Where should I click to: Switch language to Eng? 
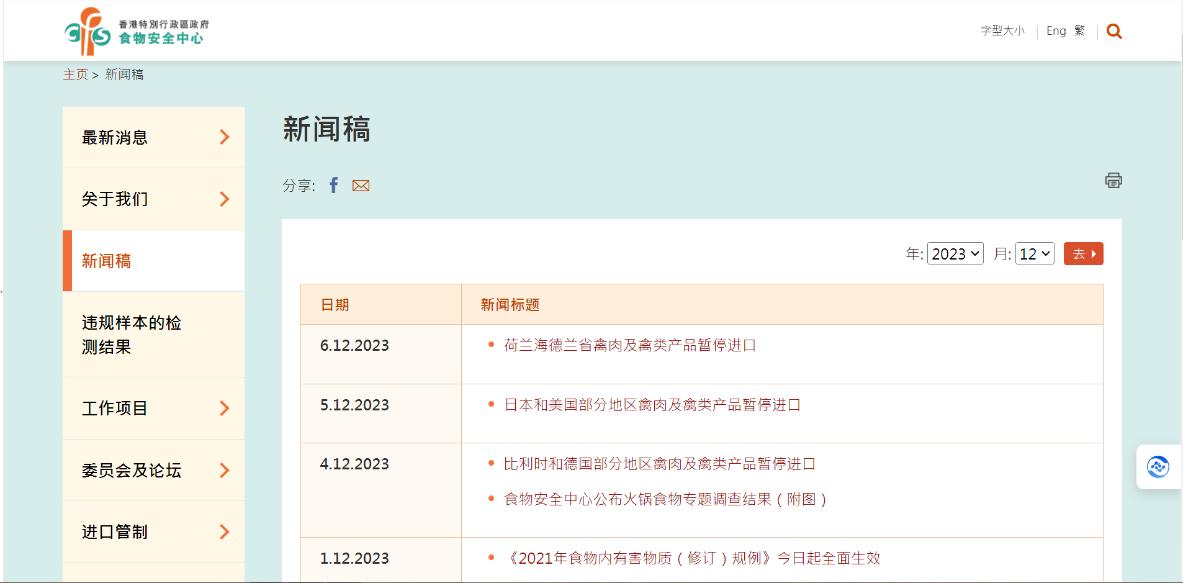[x=1056, y=30]
